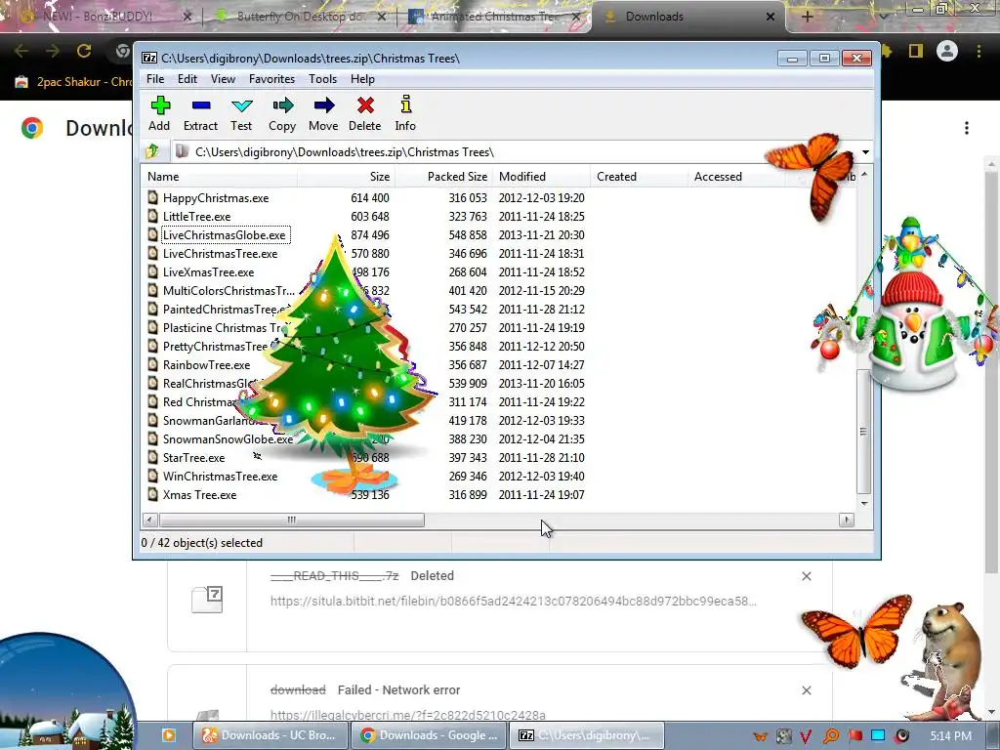This screenshot has height=750, width=1000.
Task: Select LiveChristmasGlobe.exe in the list
Action: point(224,234)
